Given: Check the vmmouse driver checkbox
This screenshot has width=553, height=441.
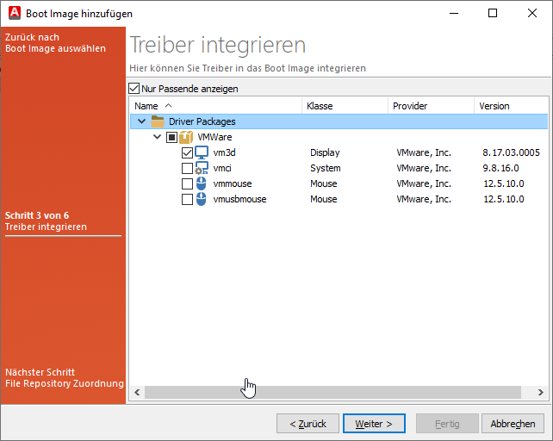Looking at the screenshot, I should (187, 183).
